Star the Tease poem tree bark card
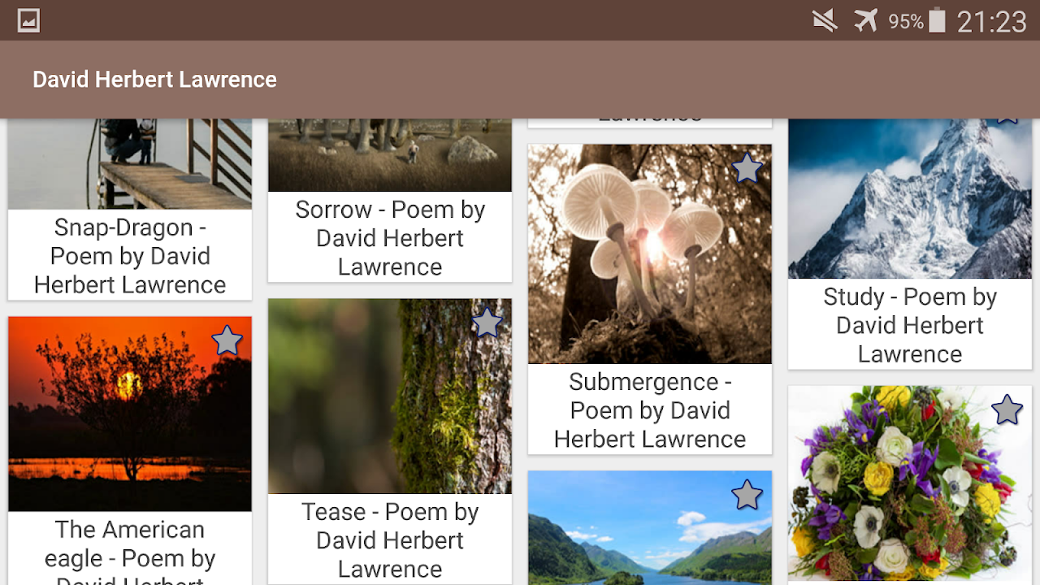 point(487,323)
